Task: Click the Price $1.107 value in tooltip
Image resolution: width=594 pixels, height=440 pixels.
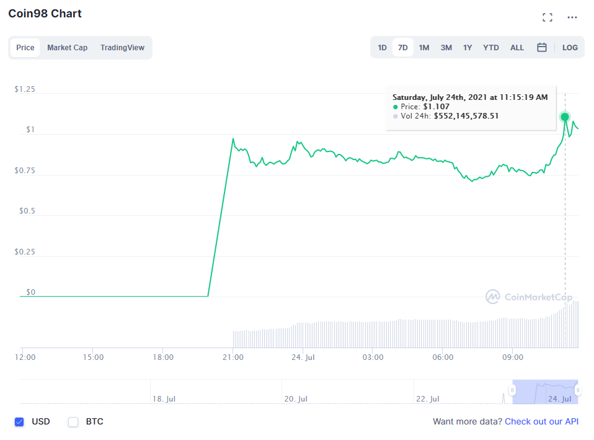Action: [x=436, y=107]
